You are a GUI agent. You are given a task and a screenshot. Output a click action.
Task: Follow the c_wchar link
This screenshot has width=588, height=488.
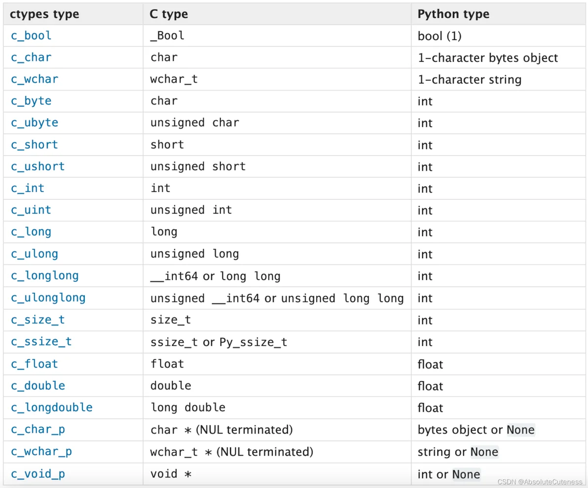(34, 79)
